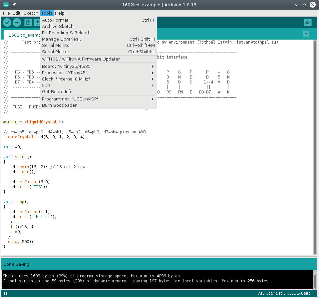Click the "ATtiny25/45/85 on /dev/ttyUSB0" status text
319x298 pixels.
coord(284,294)
